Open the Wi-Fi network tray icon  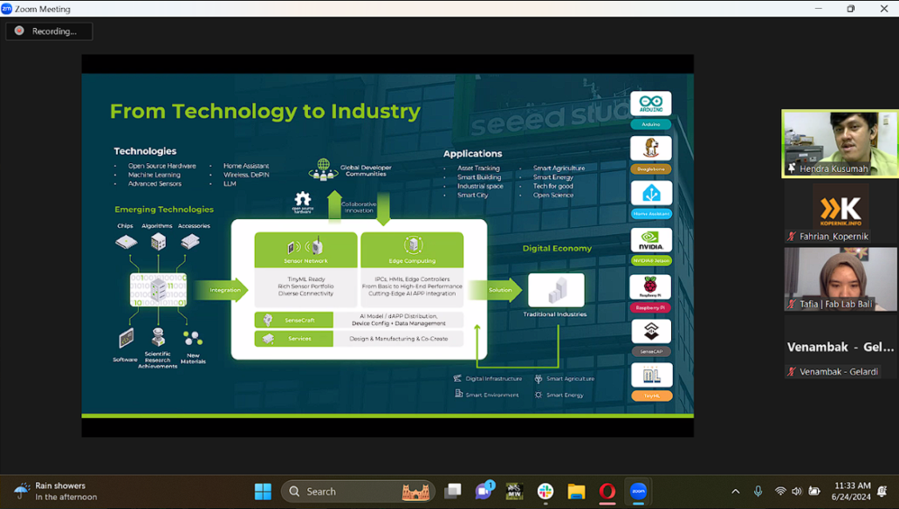tap(780, 492)
